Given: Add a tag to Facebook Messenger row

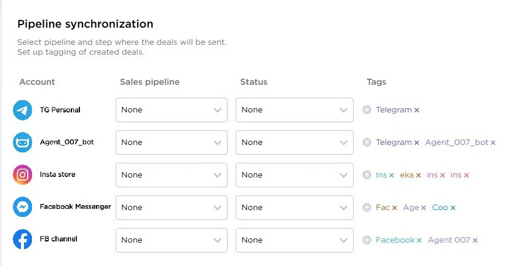Looking at the screenshot, I should click(367, 208).
